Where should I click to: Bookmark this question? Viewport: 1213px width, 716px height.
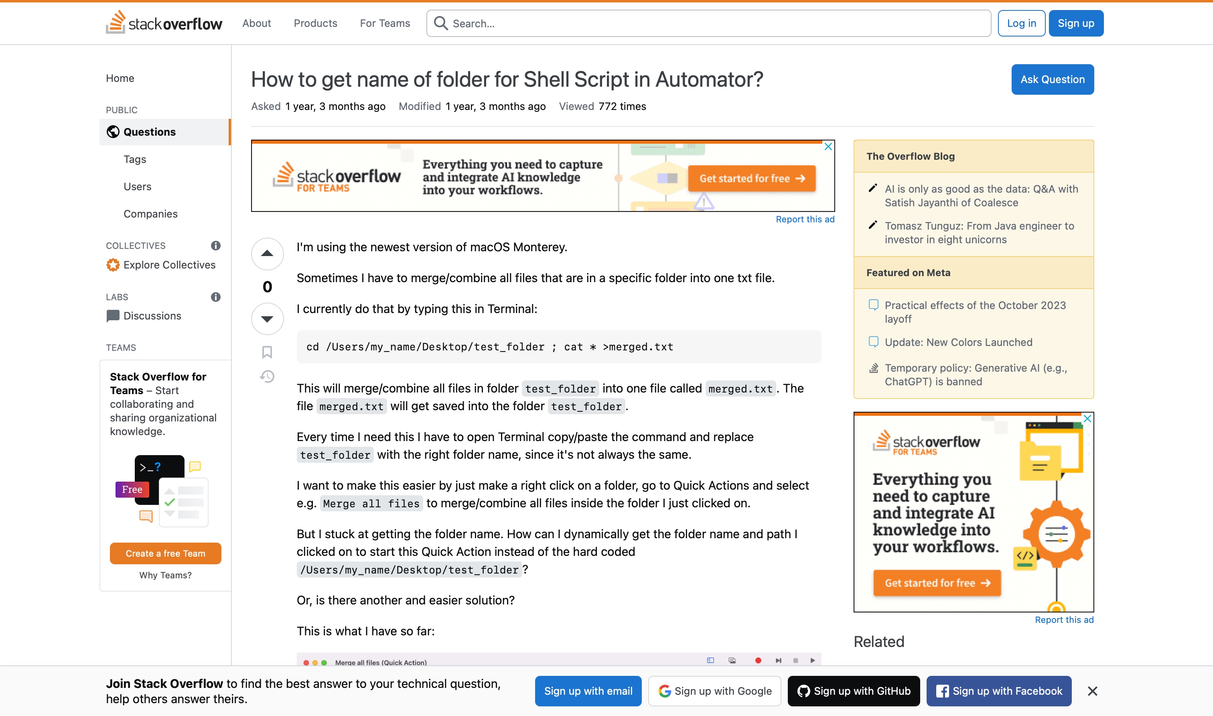267,352
